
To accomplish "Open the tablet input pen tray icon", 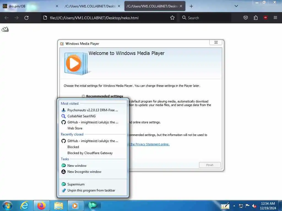I will pos(225,206).
